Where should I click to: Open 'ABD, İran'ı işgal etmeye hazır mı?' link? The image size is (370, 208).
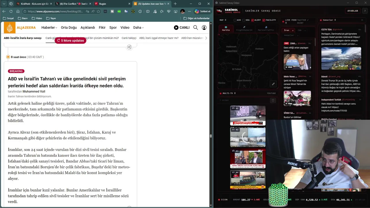159,38
